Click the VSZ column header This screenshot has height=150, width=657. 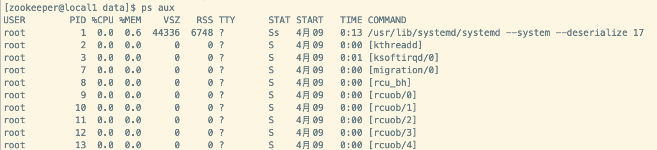point(172,20)
